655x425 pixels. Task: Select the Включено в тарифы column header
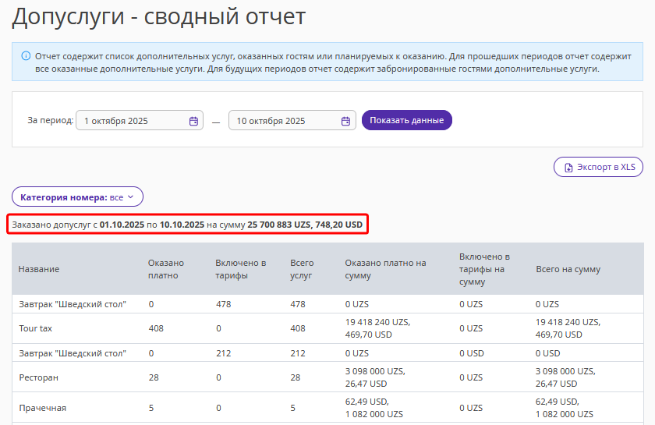tap(240, 269)
